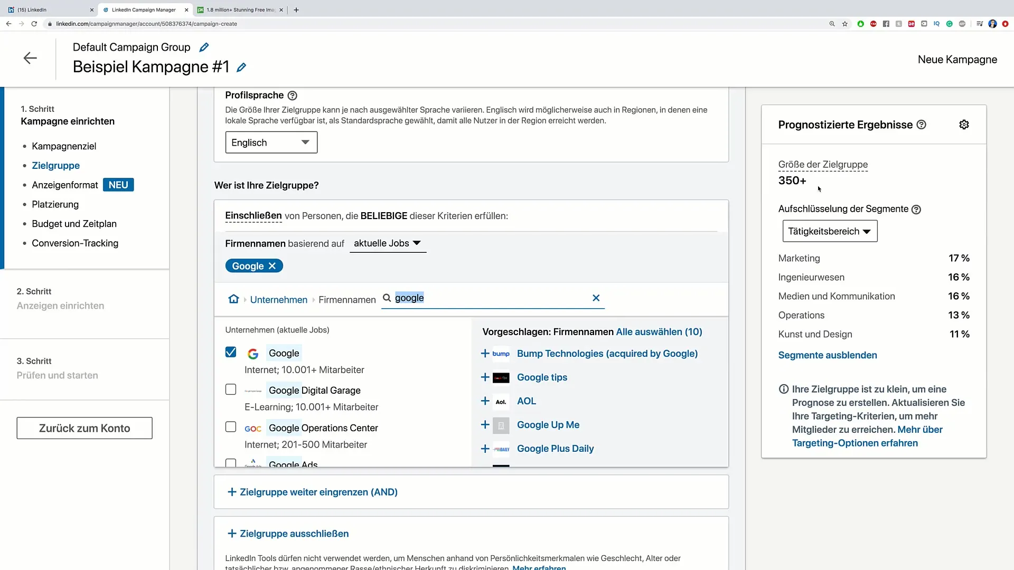1014x570 pixels.
Task: Click the Einschließen dotted label
Action: [253, 216]
